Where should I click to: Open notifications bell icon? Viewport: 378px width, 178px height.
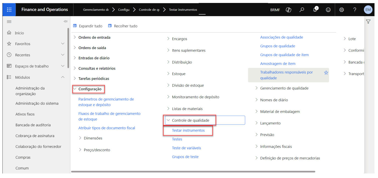[315, 10]
